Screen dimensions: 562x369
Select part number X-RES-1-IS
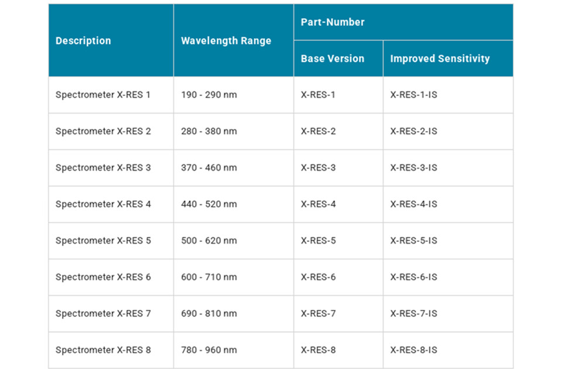(414, 95)
